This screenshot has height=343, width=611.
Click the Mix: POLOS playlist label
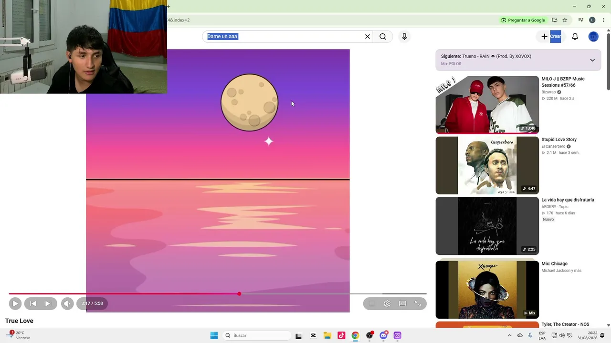[451, 64]
